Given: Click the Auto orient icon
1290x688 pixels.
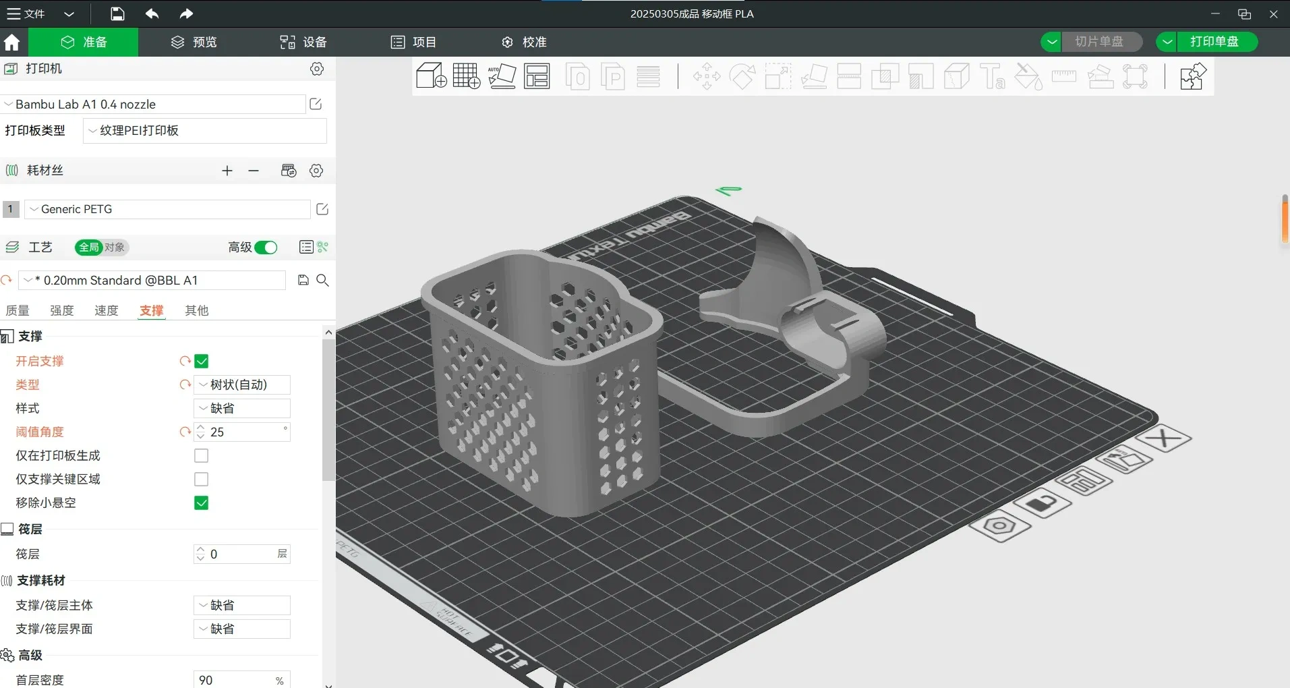Looking at the screenshot, I should [x=502, y=76].
